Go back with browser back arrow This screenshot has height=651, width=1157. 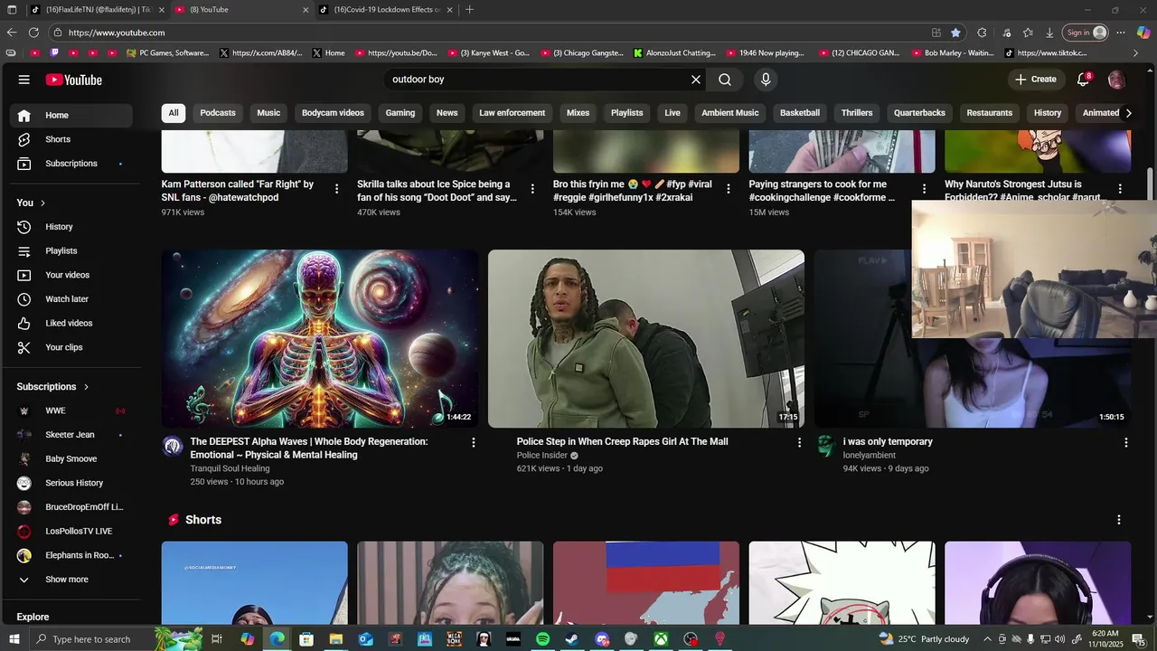point(12,33)
